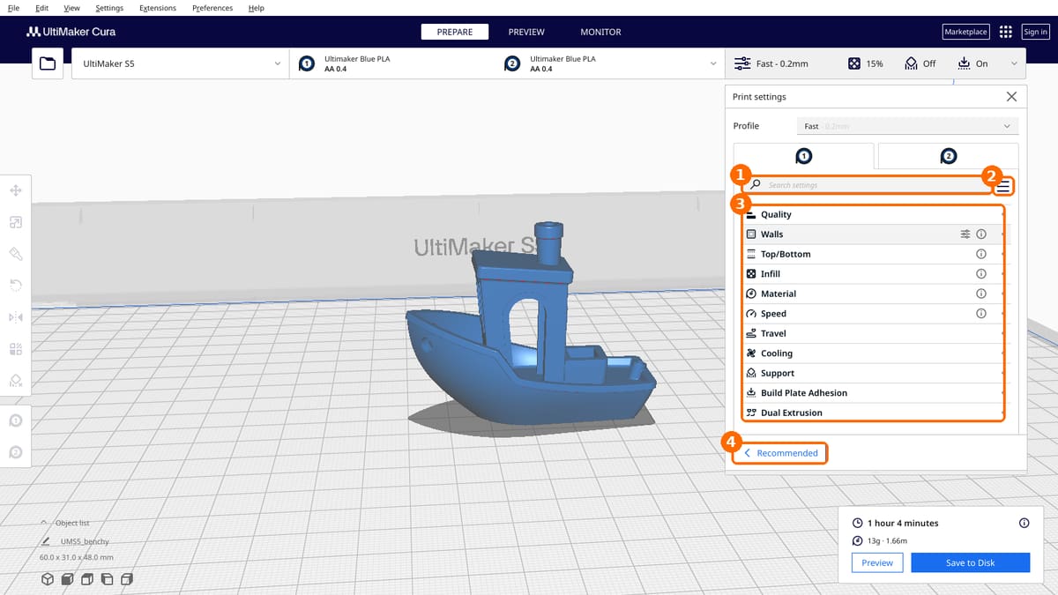
Task: Click the info icon on the Walls row
Action: click(981, 234)
